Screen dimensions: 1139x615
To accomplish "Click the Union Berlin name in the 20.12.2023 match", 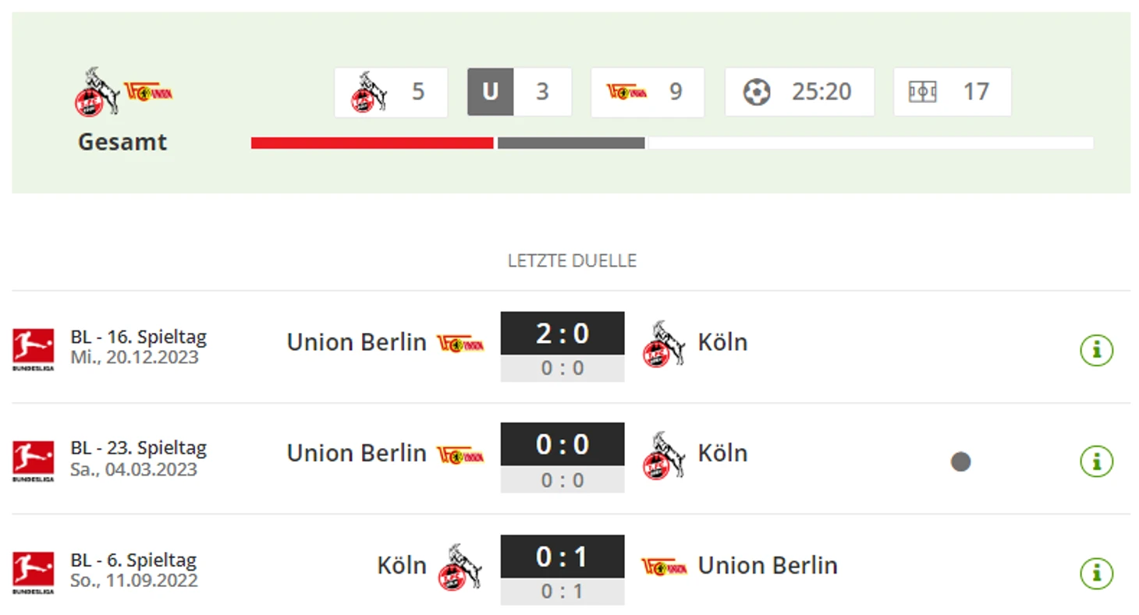I will coord(357,342).
